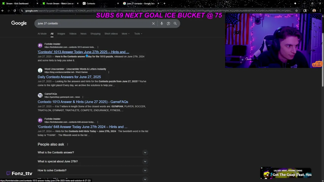The height and width of the screenshot is (182, 324).
Task: Click the OLYMPIAN word in GameFAQs snippet
Action: point(117,106)
